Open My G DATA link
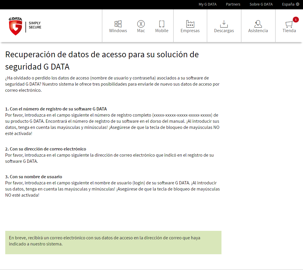Screen dimensions: 303x270 (207, 4)
